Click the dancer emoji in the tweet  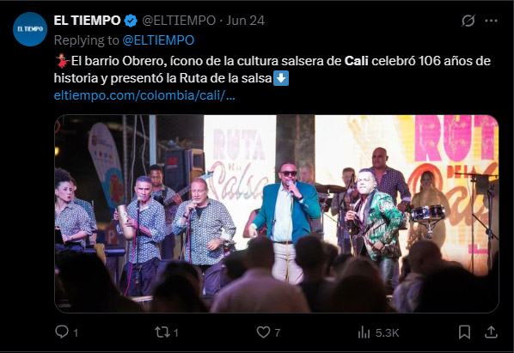62,61
